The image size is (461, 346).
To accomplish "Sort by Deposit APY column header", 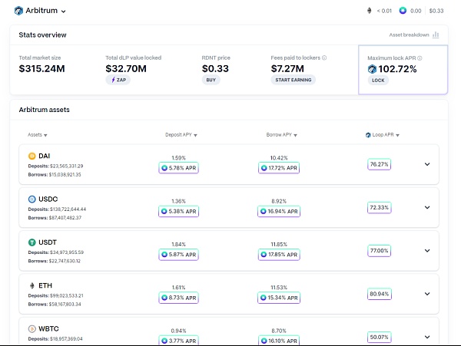I will coord(181,134).
